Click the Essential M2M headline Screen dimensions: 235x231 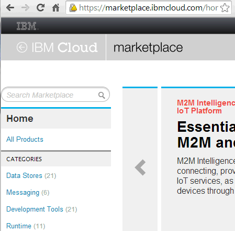tap(206, 134)
